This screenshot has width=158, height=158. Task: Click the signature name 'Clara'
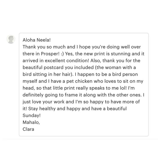click(28, 129)
